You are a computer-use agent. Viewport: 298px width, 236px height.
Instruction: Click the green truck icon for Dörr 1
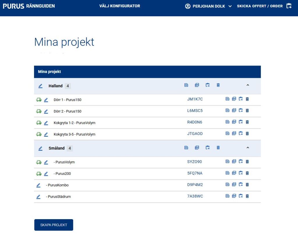click(x=39, y=100)
